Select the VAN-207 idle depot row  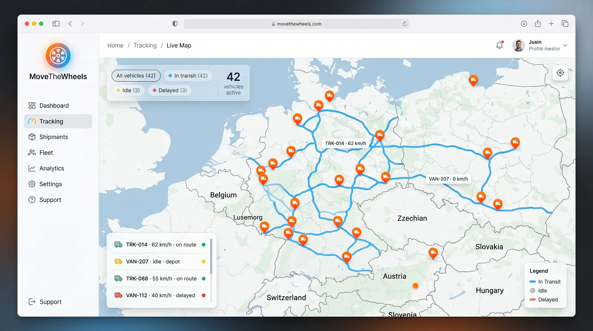(x=160, y=261)
